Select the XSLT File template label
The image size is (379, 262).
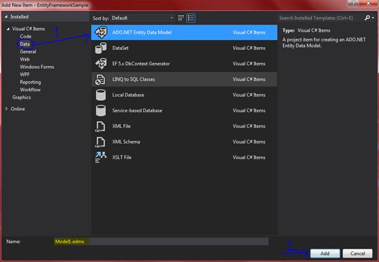point(122,157)
